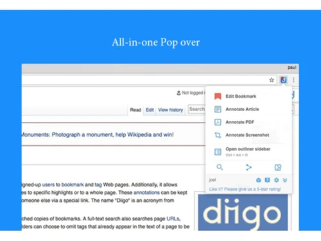The width and height of the screenshot is (321, 241).
Task: Click the round blue icon beside joel
Action: 259,180
